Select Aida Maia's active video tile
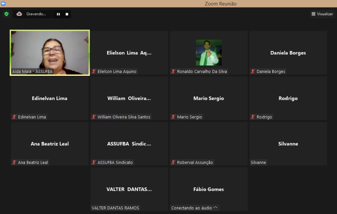The width and height of the screenshot is (337, 214). click(x=50, y=52)
